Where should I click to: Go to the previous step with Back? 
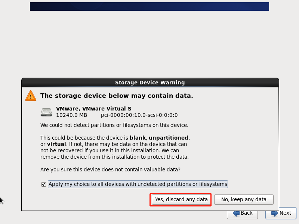242,213
